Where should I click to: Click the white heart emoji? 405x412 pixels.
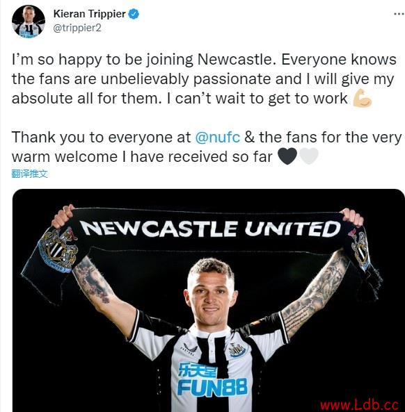click(309, 156)
